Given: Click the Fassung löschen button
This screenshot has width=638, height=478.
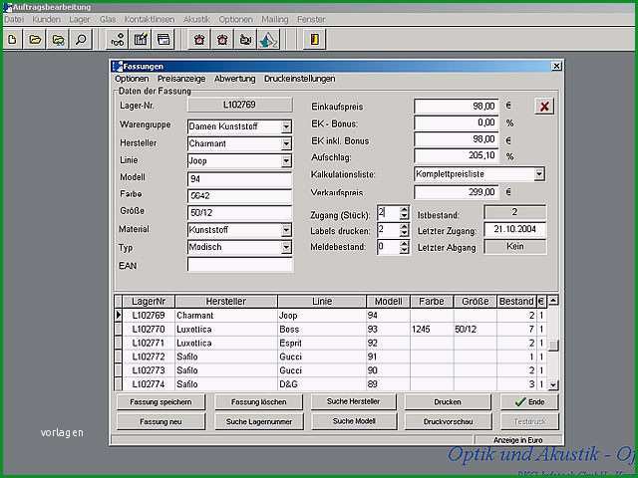Looking at the screenshot, I should click(259, 402).
